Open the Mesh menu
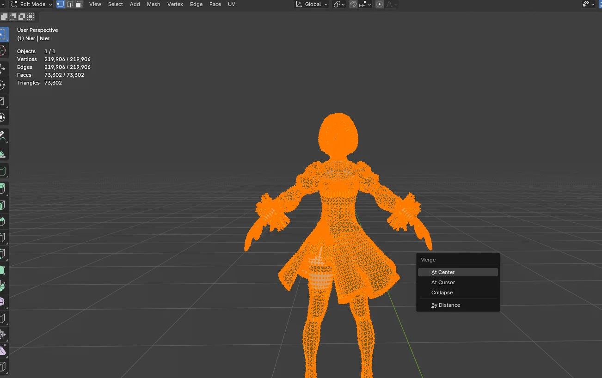602x378 pixels. tap(154, 4)
